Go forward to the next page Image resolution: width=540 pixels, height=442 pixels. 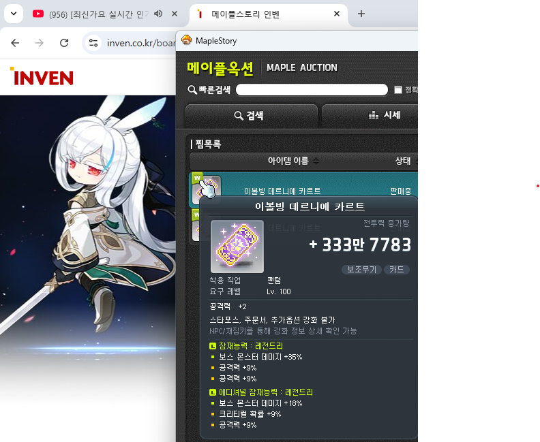40,43
